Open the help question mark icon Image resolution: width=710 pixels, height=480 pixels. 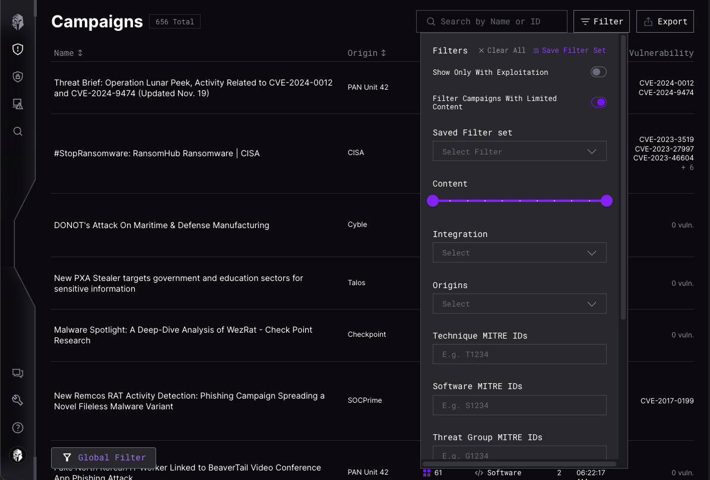[x=18, y=428]
